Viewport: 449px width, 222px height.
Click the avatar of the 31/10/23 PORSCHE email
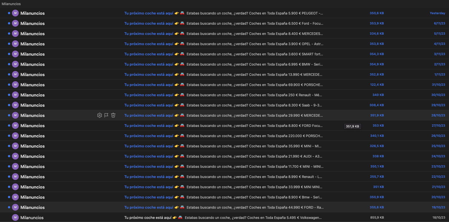tap(15, 85)
